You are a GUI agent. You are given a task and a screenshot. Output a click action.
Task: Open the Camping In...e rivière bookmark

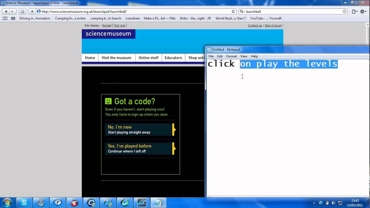click(70, 18)
